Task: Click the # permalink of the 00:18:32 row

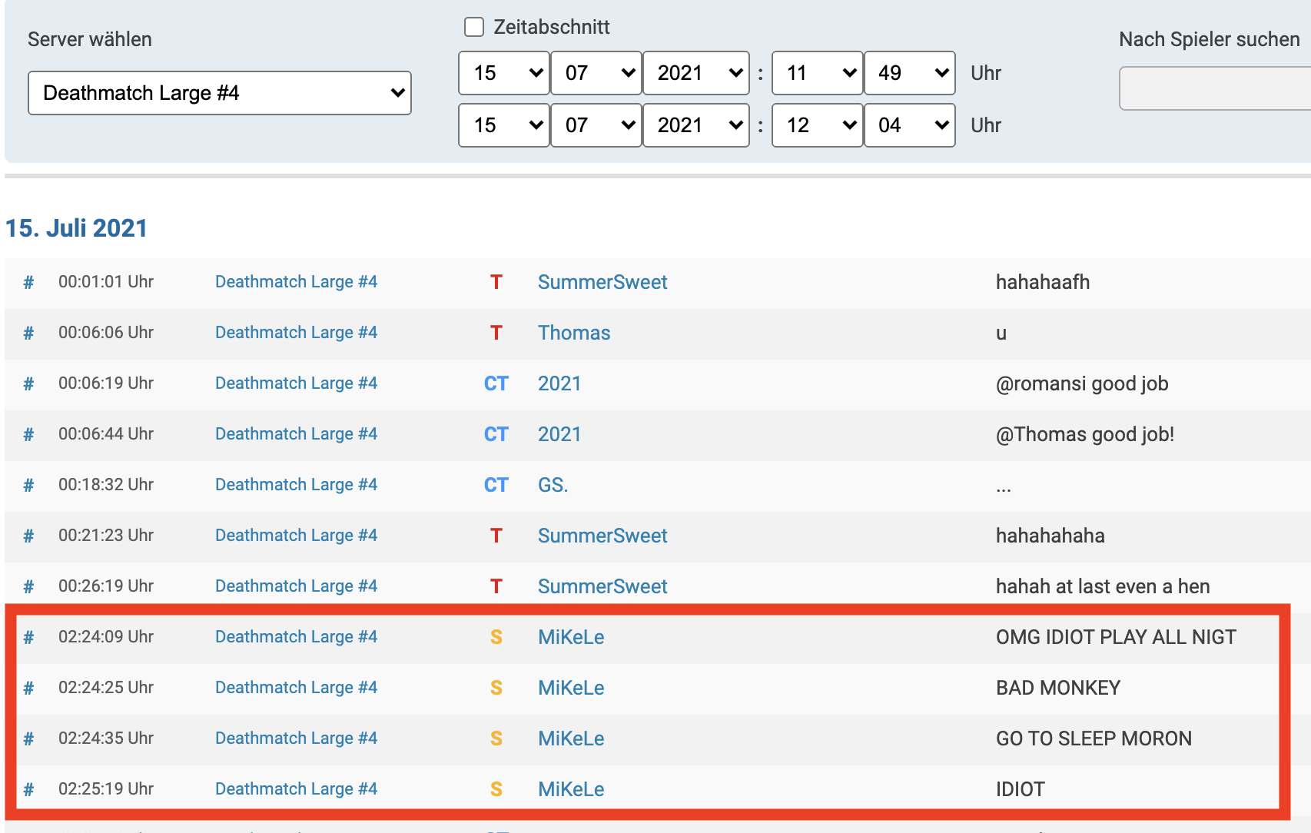Action: point(28,486)
